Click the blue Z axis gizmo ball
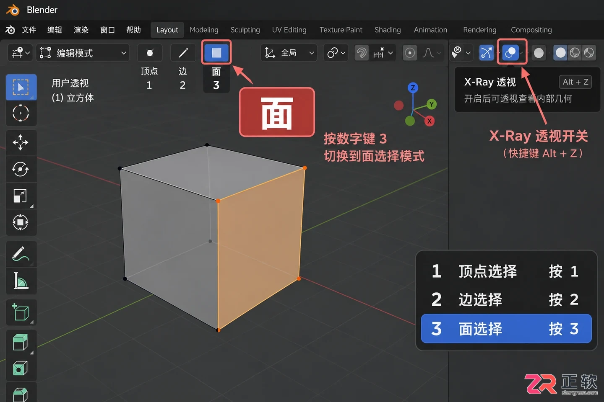604x402 pixels. 413,88
